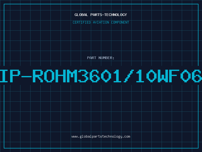Click the word PART in the label
Screen dimensions: 202x152
(x=92, y=58)
